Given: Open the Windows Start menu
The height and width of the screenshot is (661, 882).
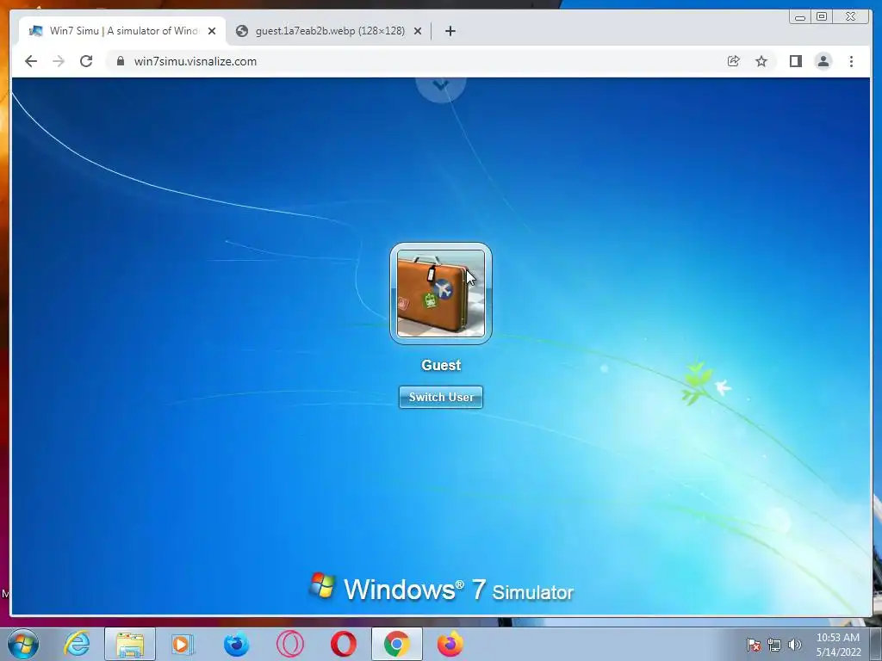Looking at the screenshot, I should (23, 644).
